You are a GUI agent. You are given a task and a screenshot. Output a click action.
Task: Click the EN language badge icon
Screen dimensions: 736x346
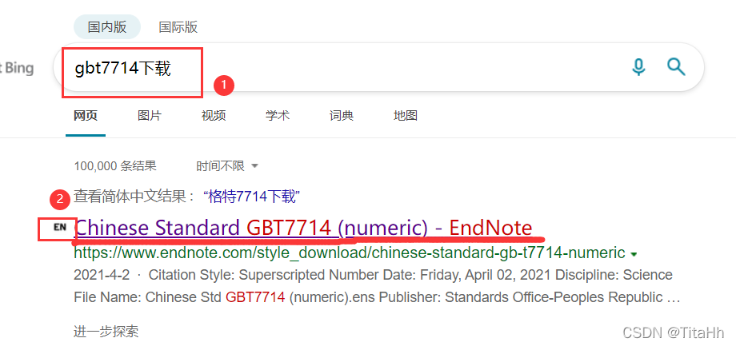pos(60,228)
